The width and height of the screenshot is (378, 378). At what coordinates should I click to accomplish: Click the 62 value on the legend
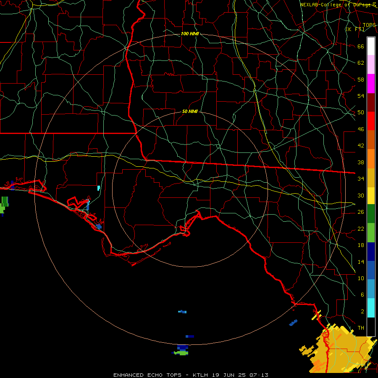[361, 63]
